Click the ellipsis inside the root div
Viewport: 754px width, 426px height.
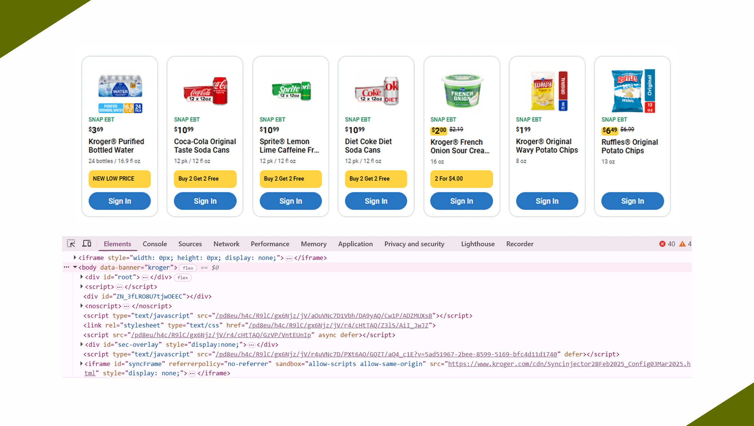pyautogui.click(x=145, y=278)
